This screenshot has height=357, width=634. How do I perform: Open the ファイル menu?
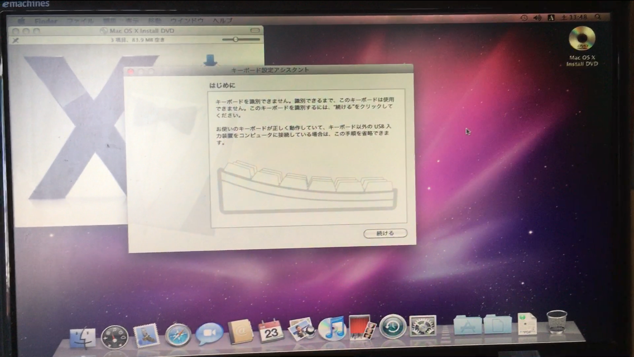pyautogui.click(x=80, y=21)
